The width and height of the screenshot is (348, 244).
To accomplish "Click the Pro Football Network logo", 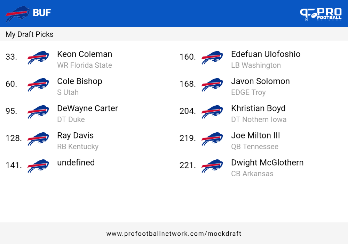I will pos(321,14).
